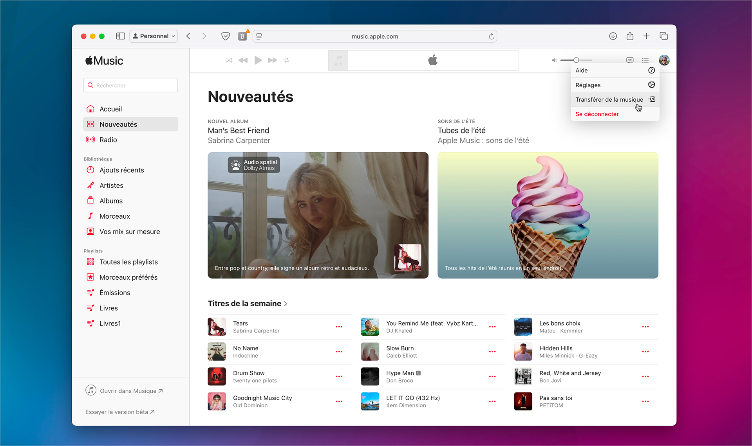Click the privacy shield icon

point(226,36)
